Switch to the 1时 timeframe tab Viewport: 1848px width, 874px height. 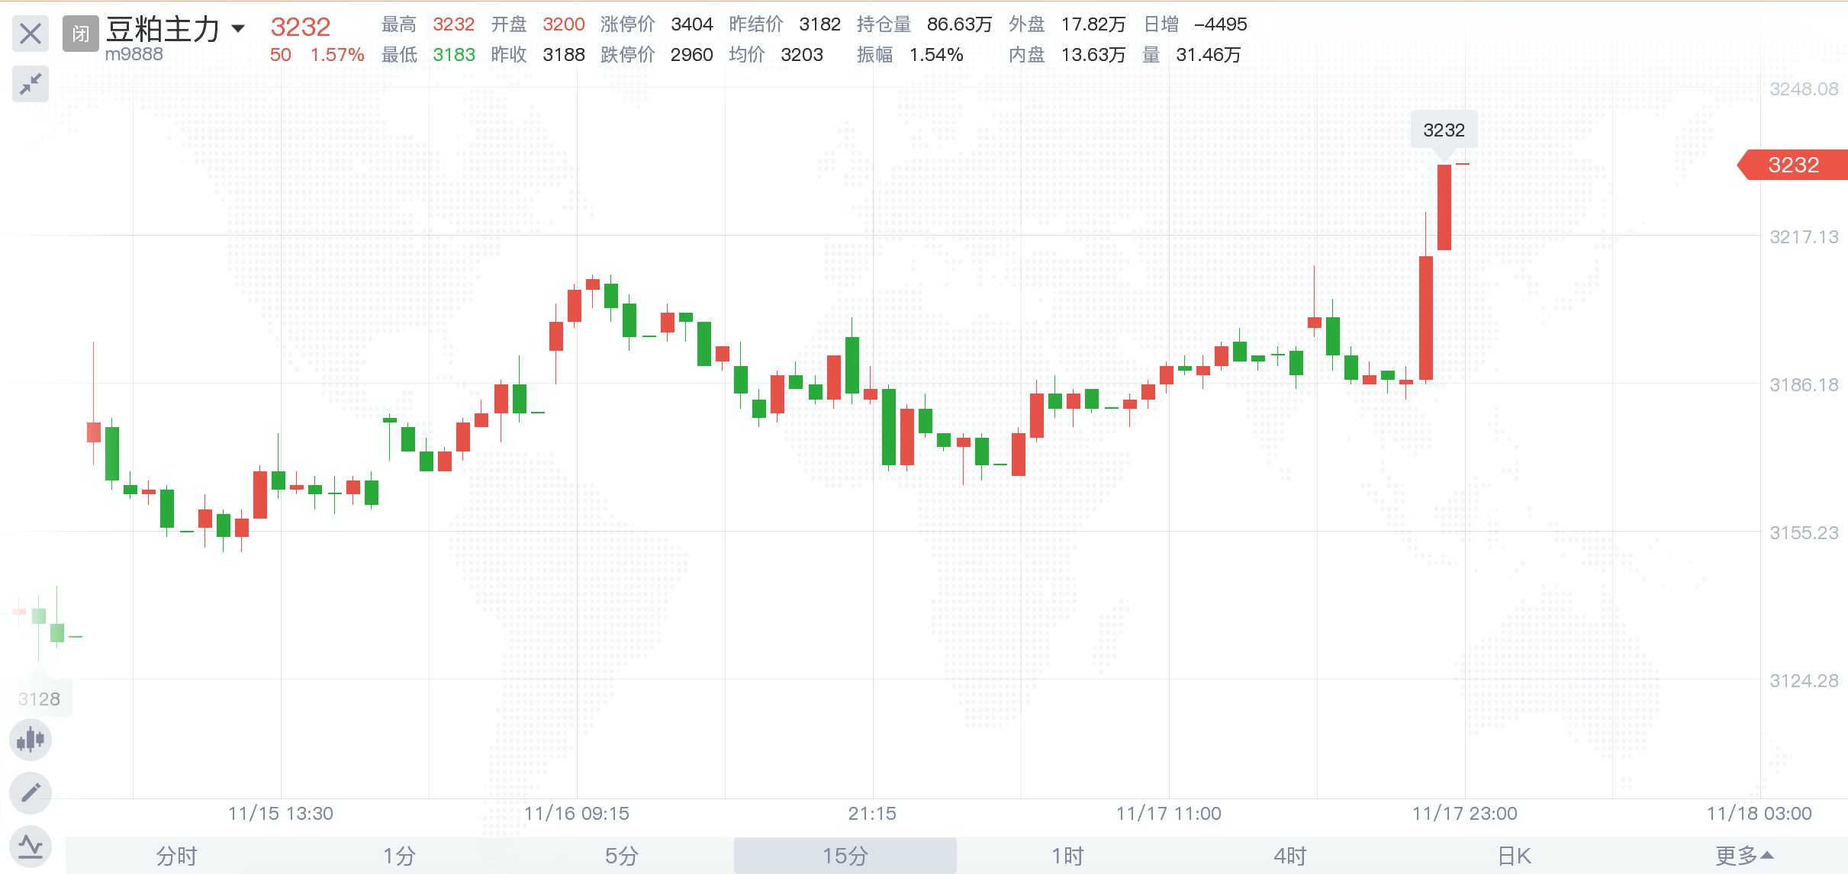pos(1068,856)
